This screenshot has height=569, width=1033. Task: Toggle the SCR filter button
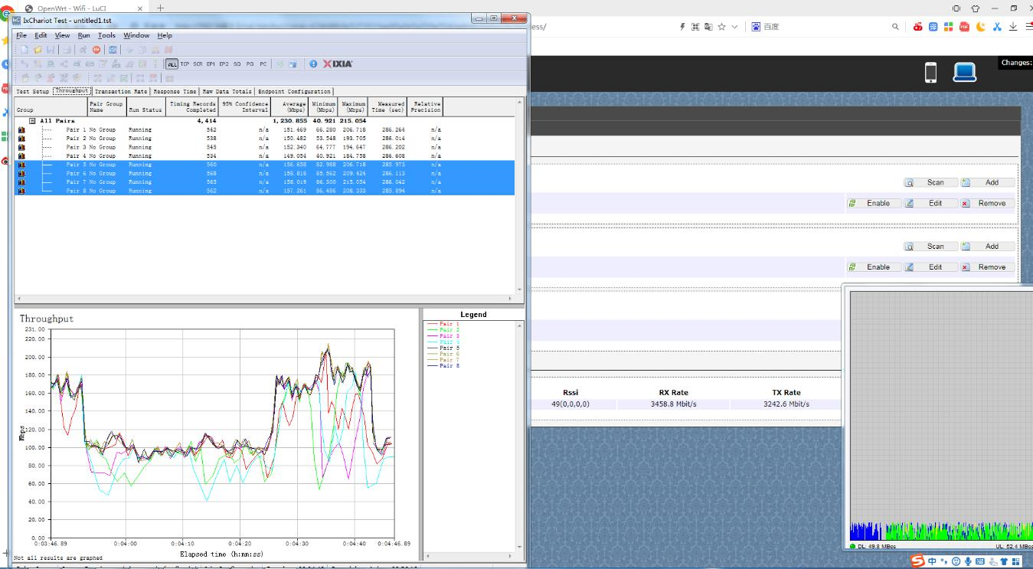tap(198, 64)
